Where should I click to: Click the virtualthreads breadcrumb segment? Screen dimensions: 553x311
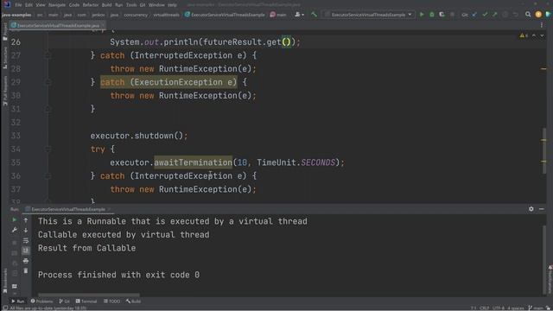point(166,15)
